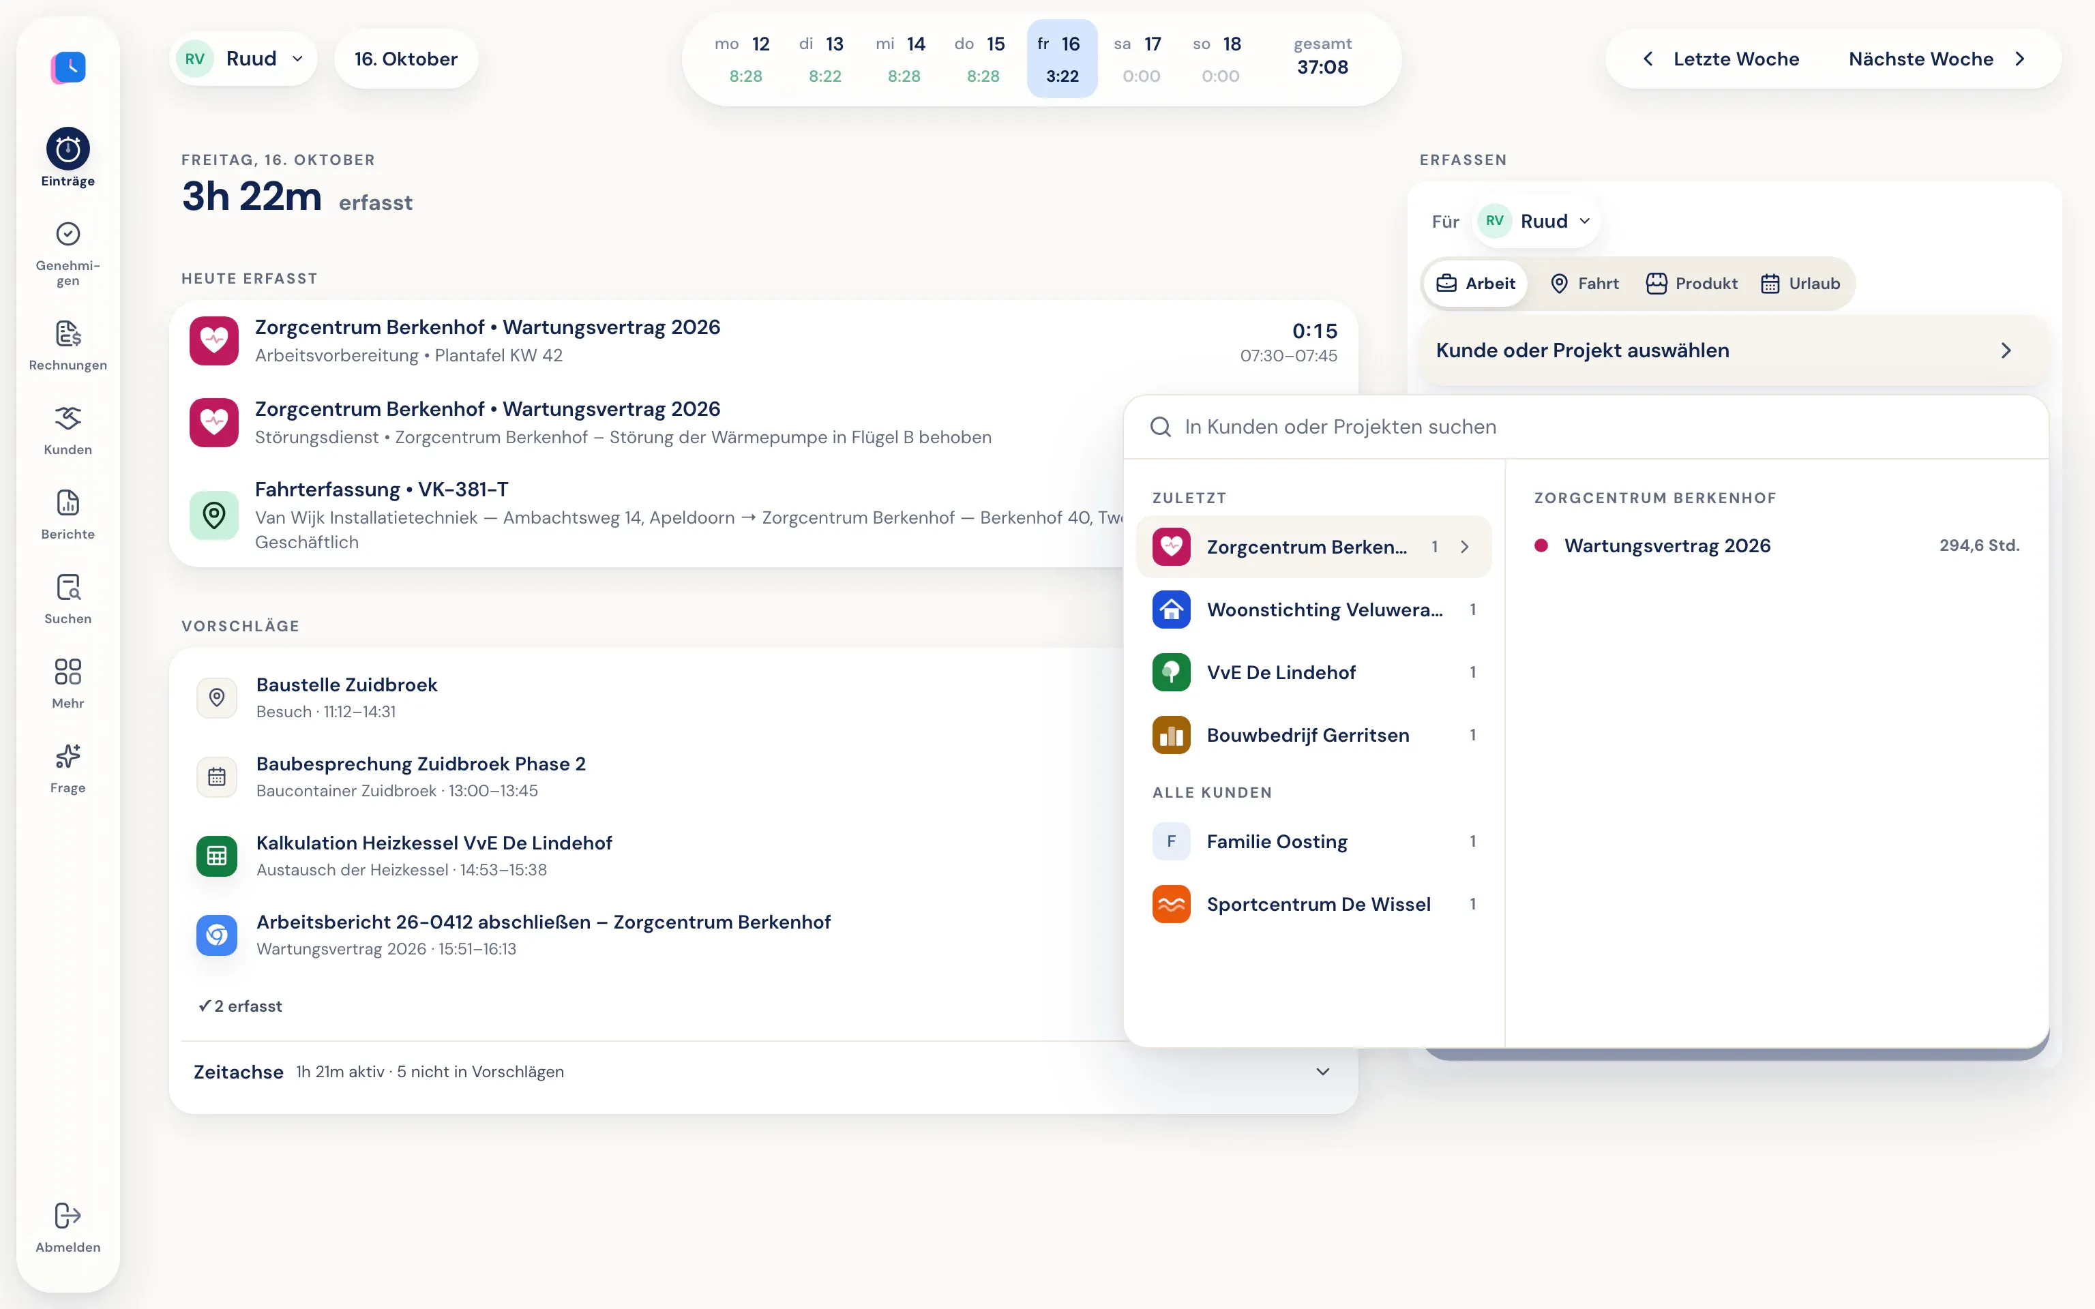The width and height of the screenshot is (2095, 1309).
Task: Go to Kunden handshake icon
Action: (x=68, y=418)
